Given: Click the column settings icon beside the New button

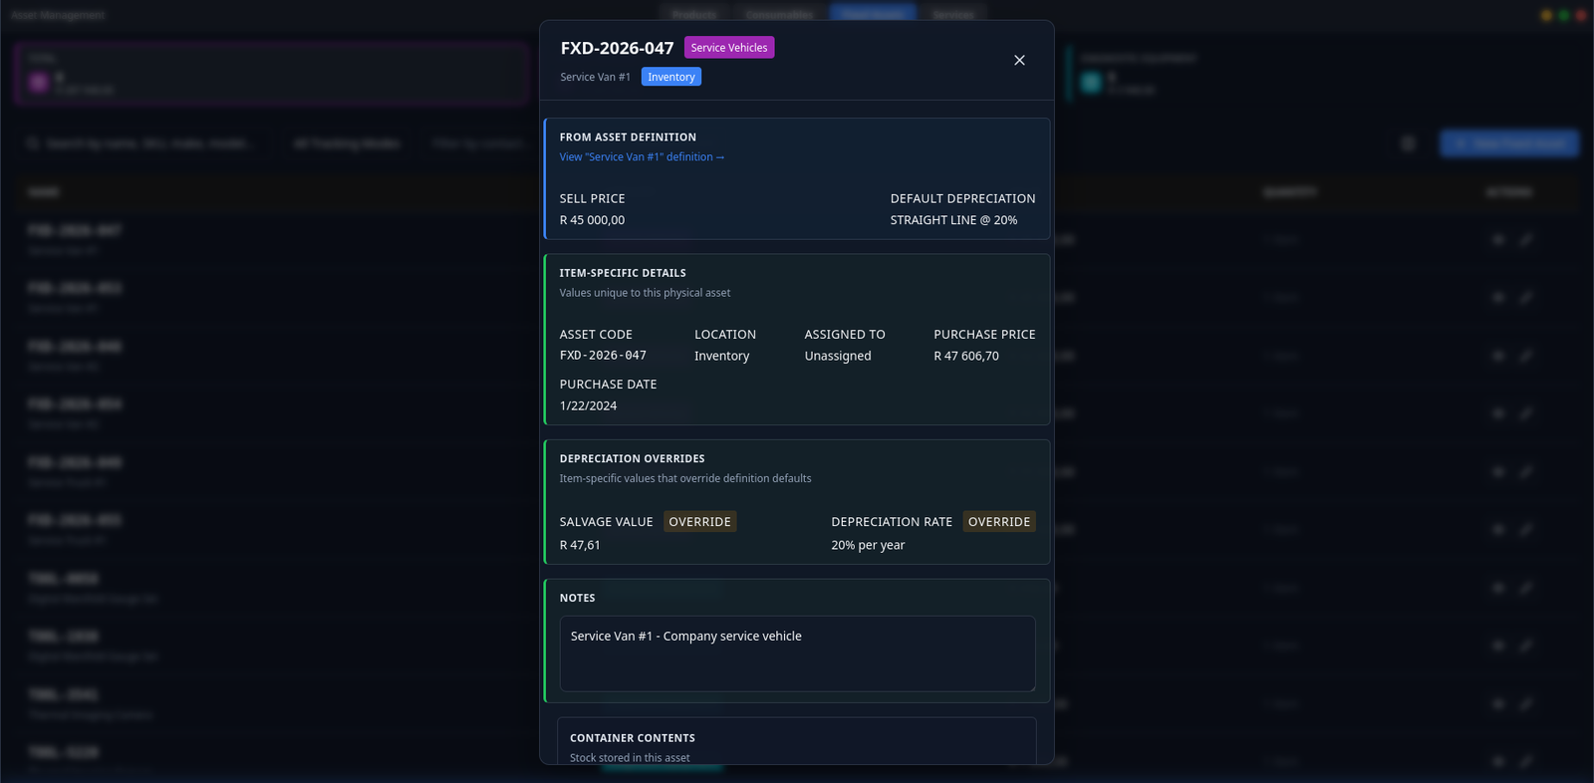Looking at the screenshot, I should [1408, 143].
